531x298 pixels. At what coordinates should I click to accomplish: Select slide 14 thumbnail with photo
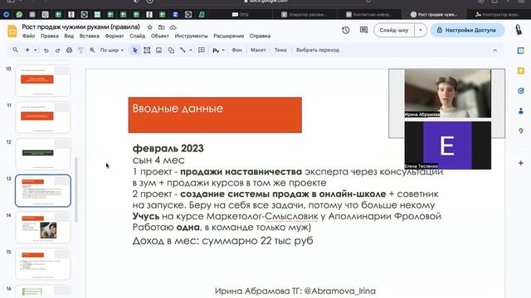(x=43, y=227)
